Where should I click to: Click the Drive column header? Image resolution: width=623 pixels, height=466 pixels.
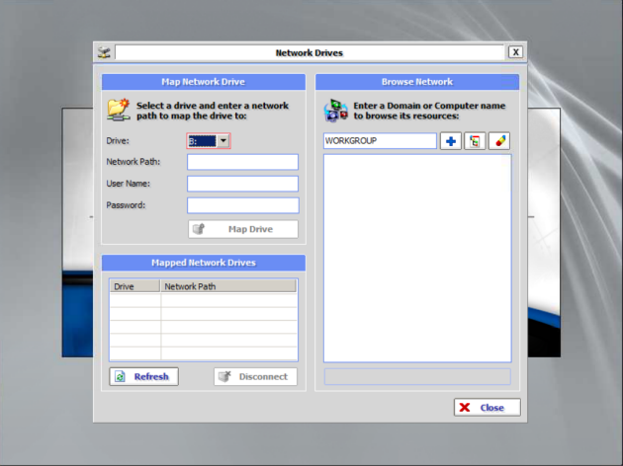point(134,286)
